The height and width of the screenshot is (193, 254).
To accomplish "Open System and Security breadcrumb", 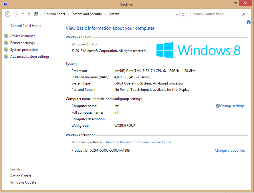I will pos(87,14).
